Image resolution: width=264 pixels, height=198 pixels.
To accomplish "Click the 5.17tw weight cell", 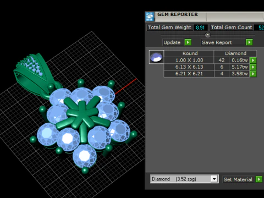I will (x=239, y=67).
